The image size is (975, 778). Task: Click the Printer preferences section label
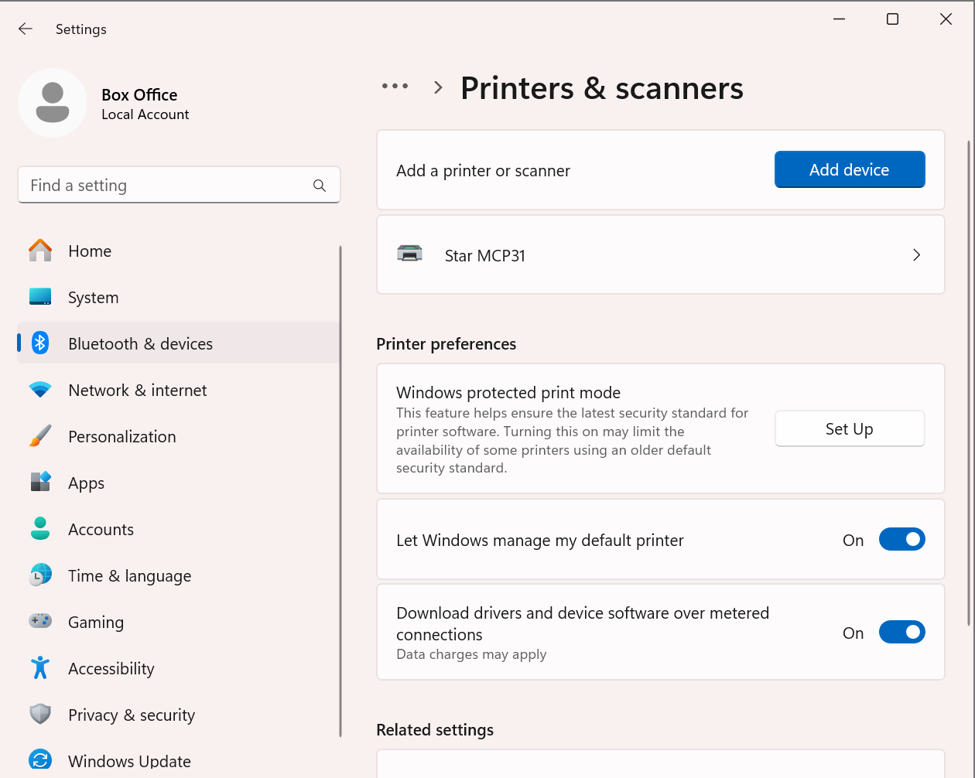tap(446, 344)
